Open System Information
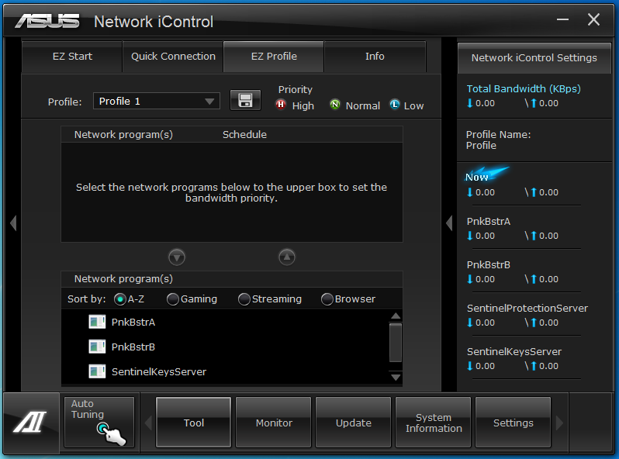Screen dimensions: 619x459 click(434, 423)
